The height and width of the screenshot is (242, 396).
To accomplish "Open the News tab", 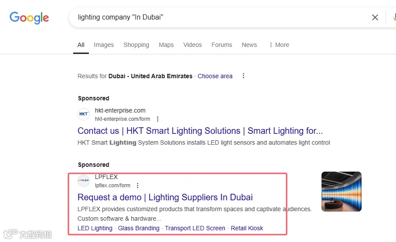I will (x=249, y=45).
